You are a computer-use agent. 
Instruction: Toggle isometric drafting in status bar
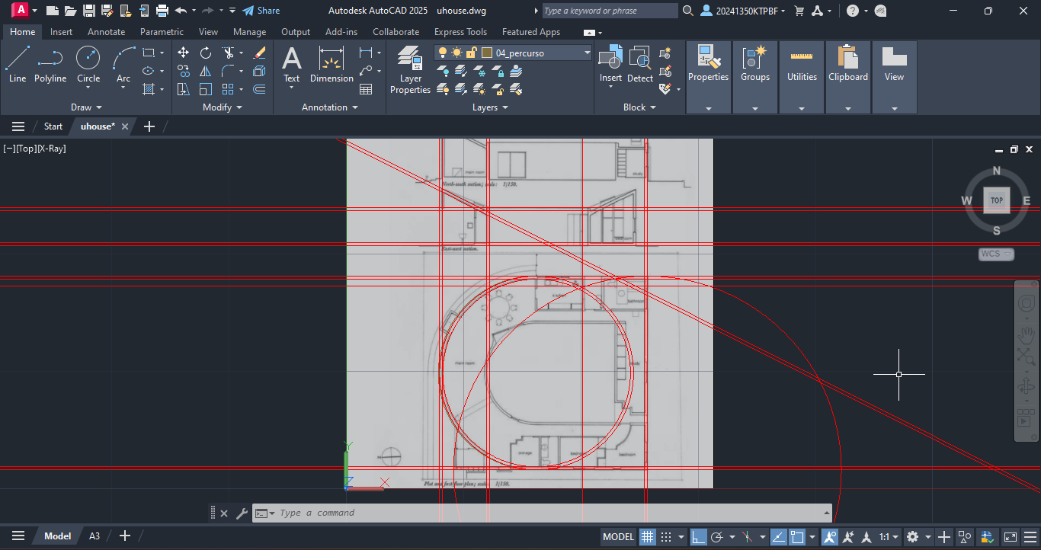[x=748, y=536]
